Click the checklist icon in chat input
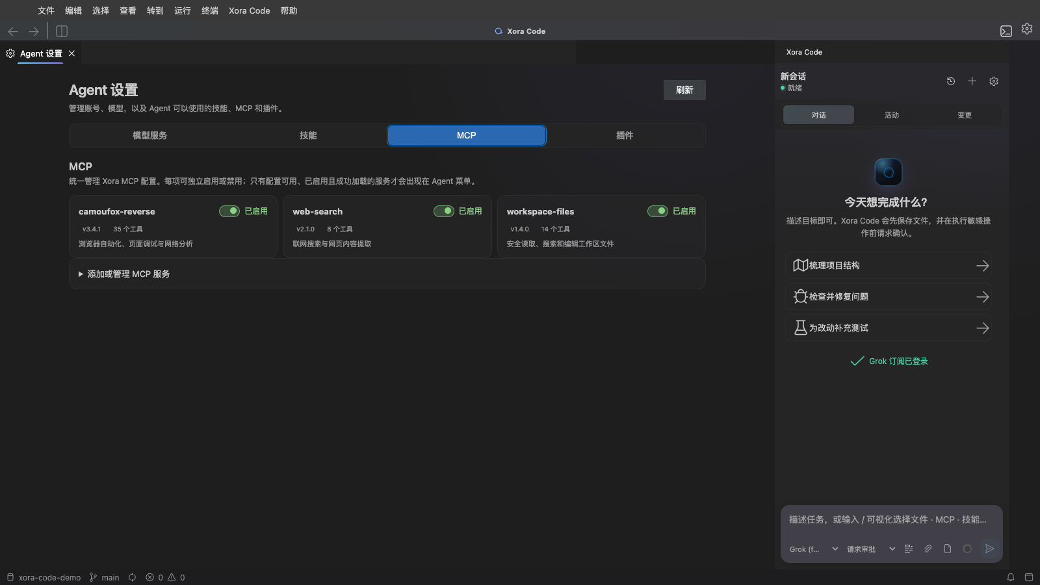The height and width of the screenshot is (585, 1040). [x=909, y=549]
